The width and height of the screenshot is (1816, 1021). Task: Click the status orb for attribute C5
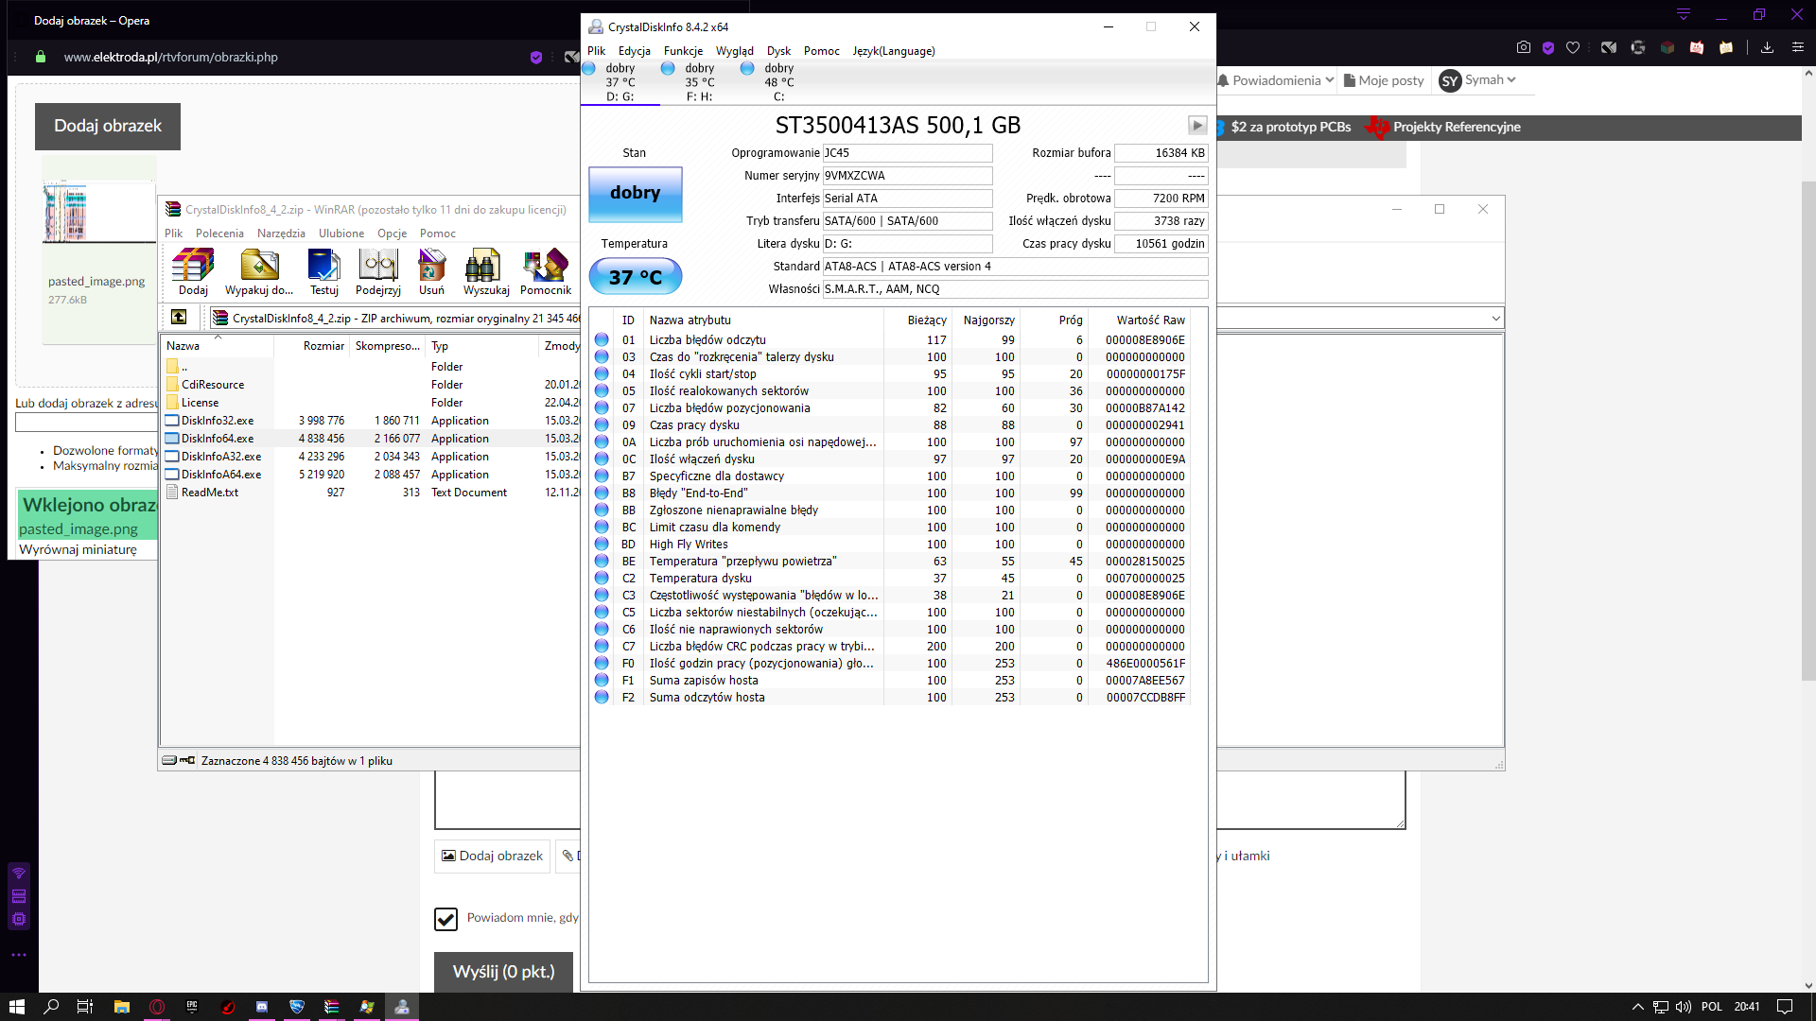(x=602, y=612)
